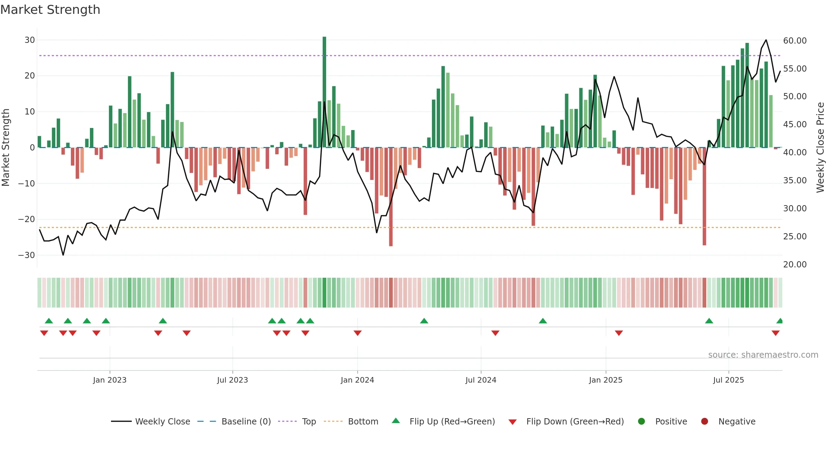Click the red Flip Down triangle in the legend
This screenshot has width=830, height=467.
coord(513,422)
